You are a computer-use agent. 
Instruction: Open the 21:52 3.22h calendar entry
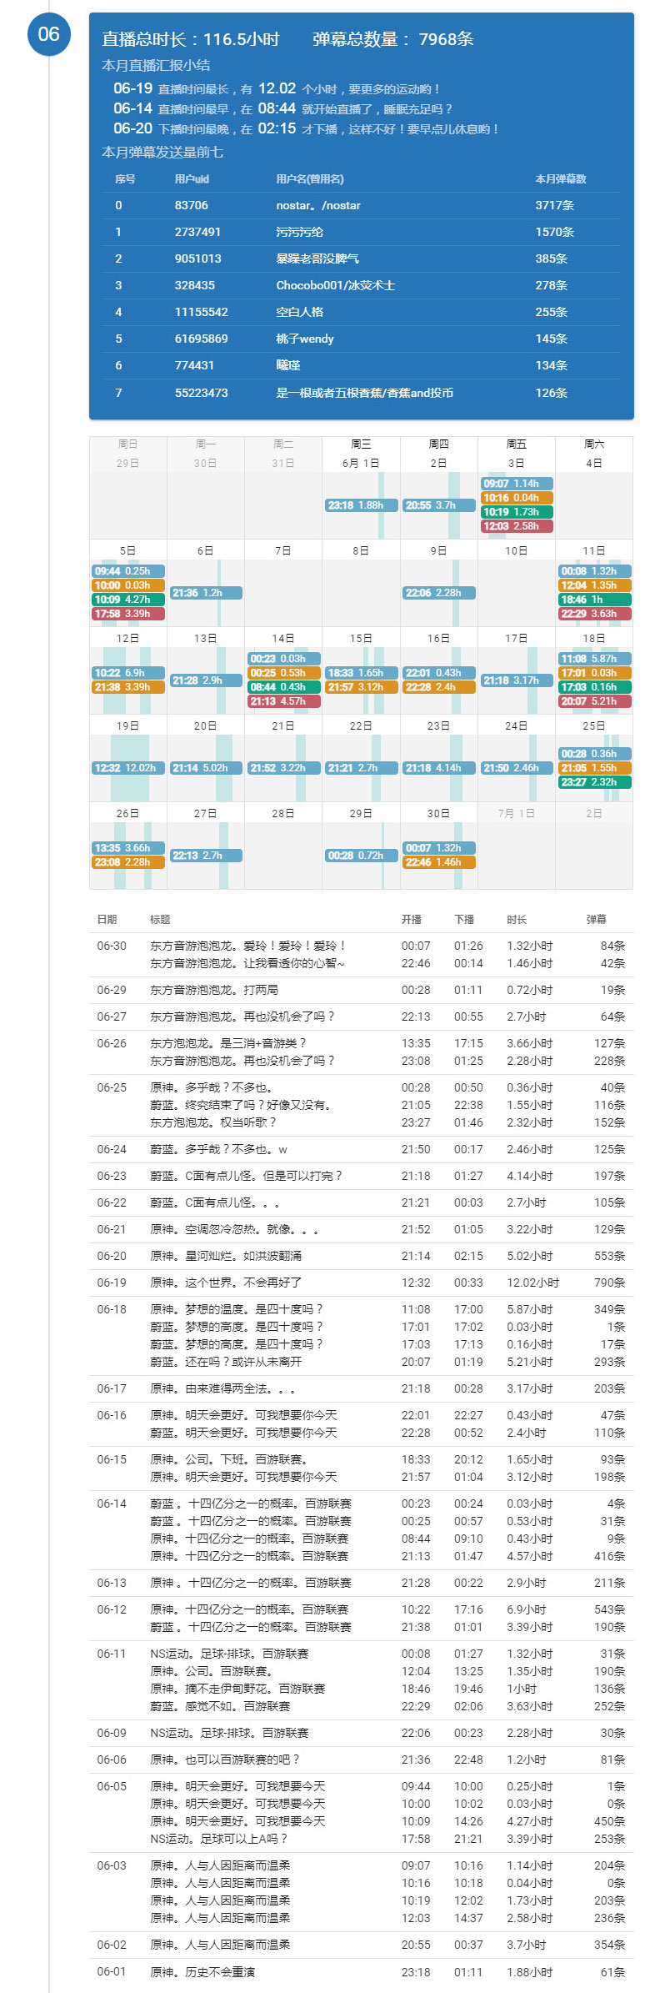[x=283, y=768]
